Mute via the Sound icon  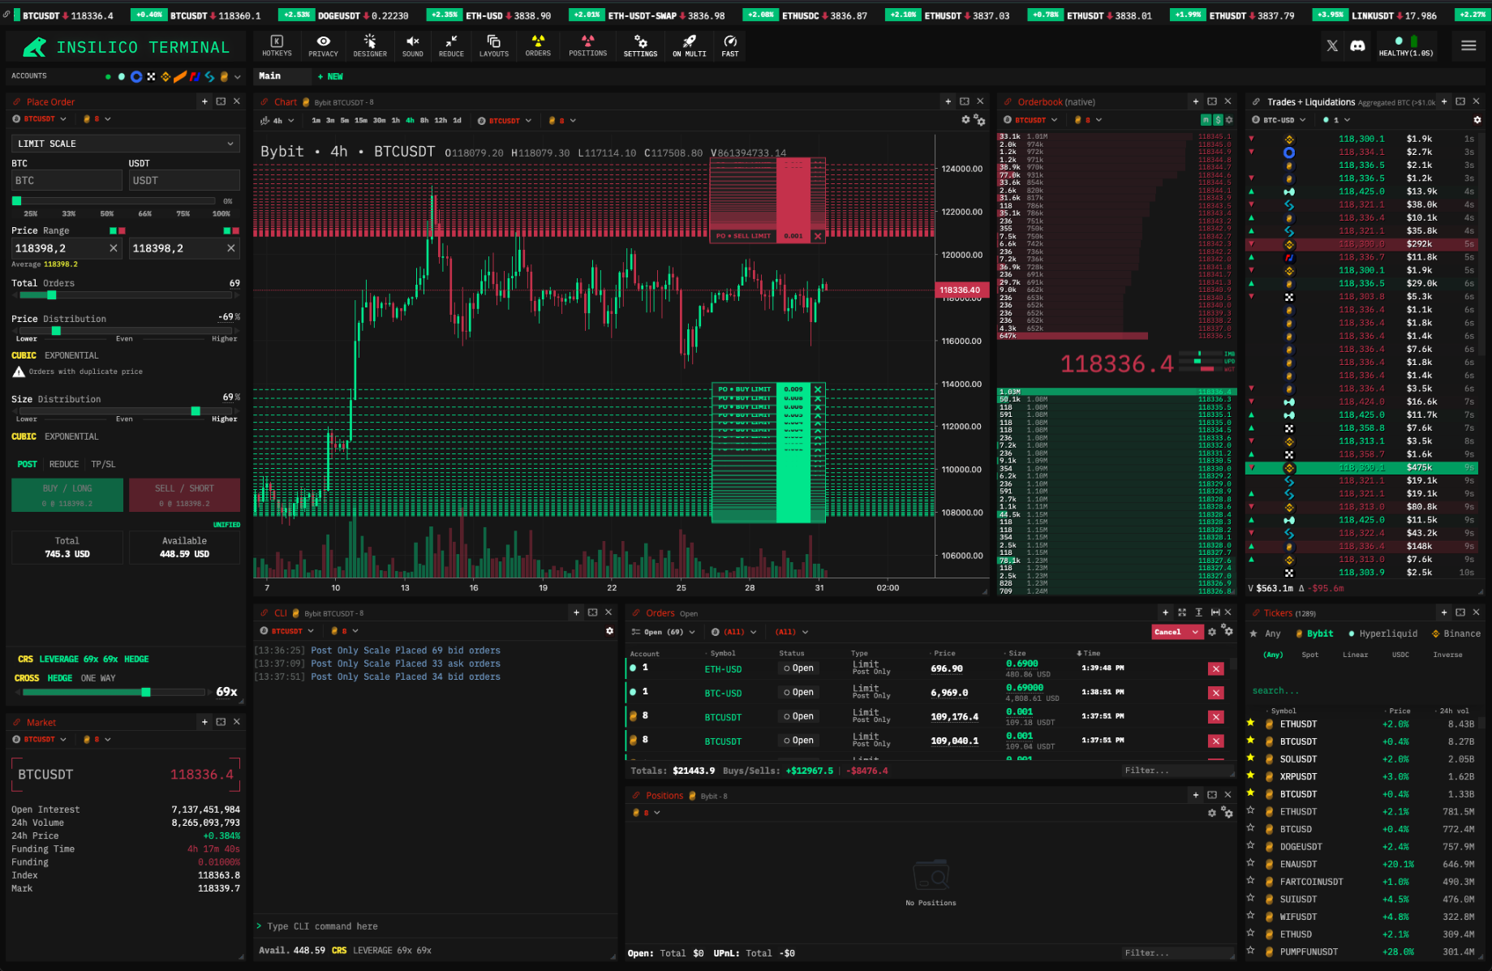click(x=412, y=45)
